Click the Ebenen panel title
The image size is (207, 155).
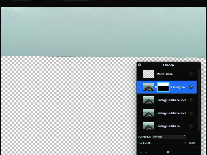(x=169, y=65)
